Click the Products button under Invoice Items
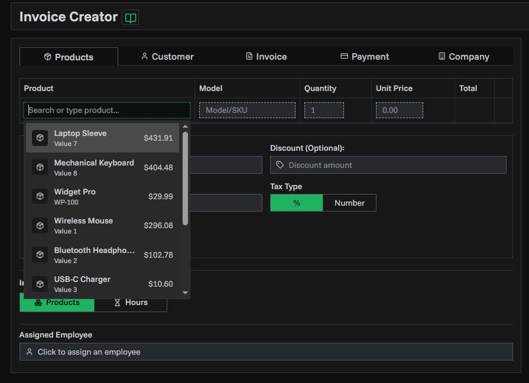 point(57,302)
